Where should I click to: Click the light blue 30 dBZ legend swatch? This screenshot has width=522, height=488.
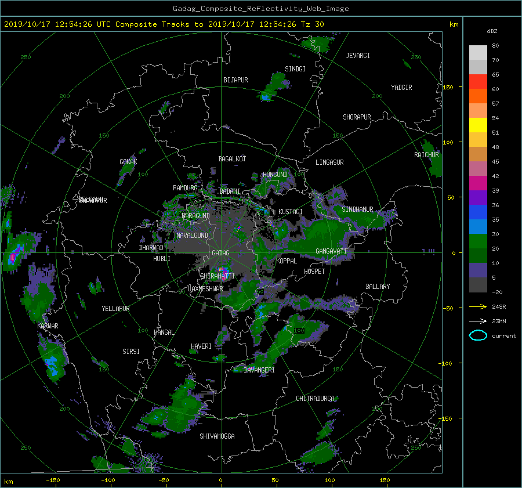[478, 227]
